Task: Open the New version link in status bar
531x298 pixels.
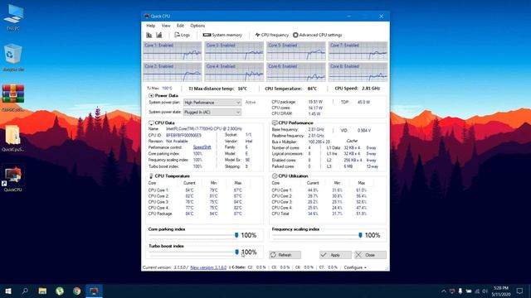Action: tap(208, 267)
